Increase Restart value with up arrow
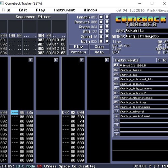Viewport: 168px width, 168px height. [x=101, y=22]
